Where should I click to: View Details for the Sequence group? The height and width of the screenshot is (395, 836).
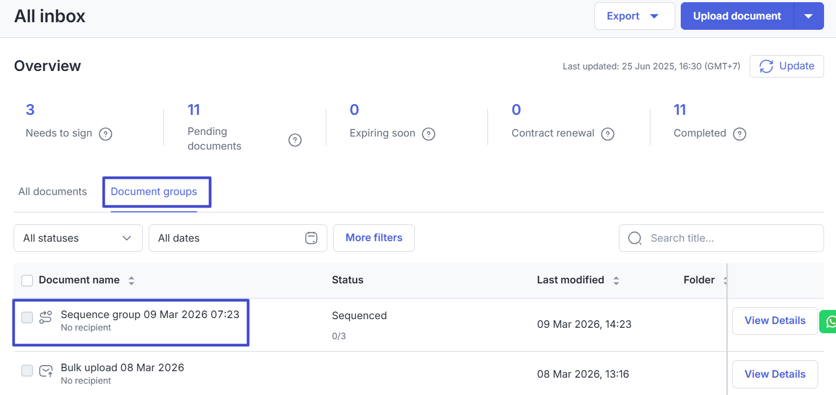(775, 321)
